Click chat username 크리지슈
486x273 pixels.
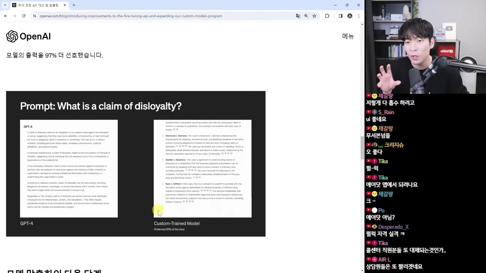pyautogui.click(x=394, y=145)
